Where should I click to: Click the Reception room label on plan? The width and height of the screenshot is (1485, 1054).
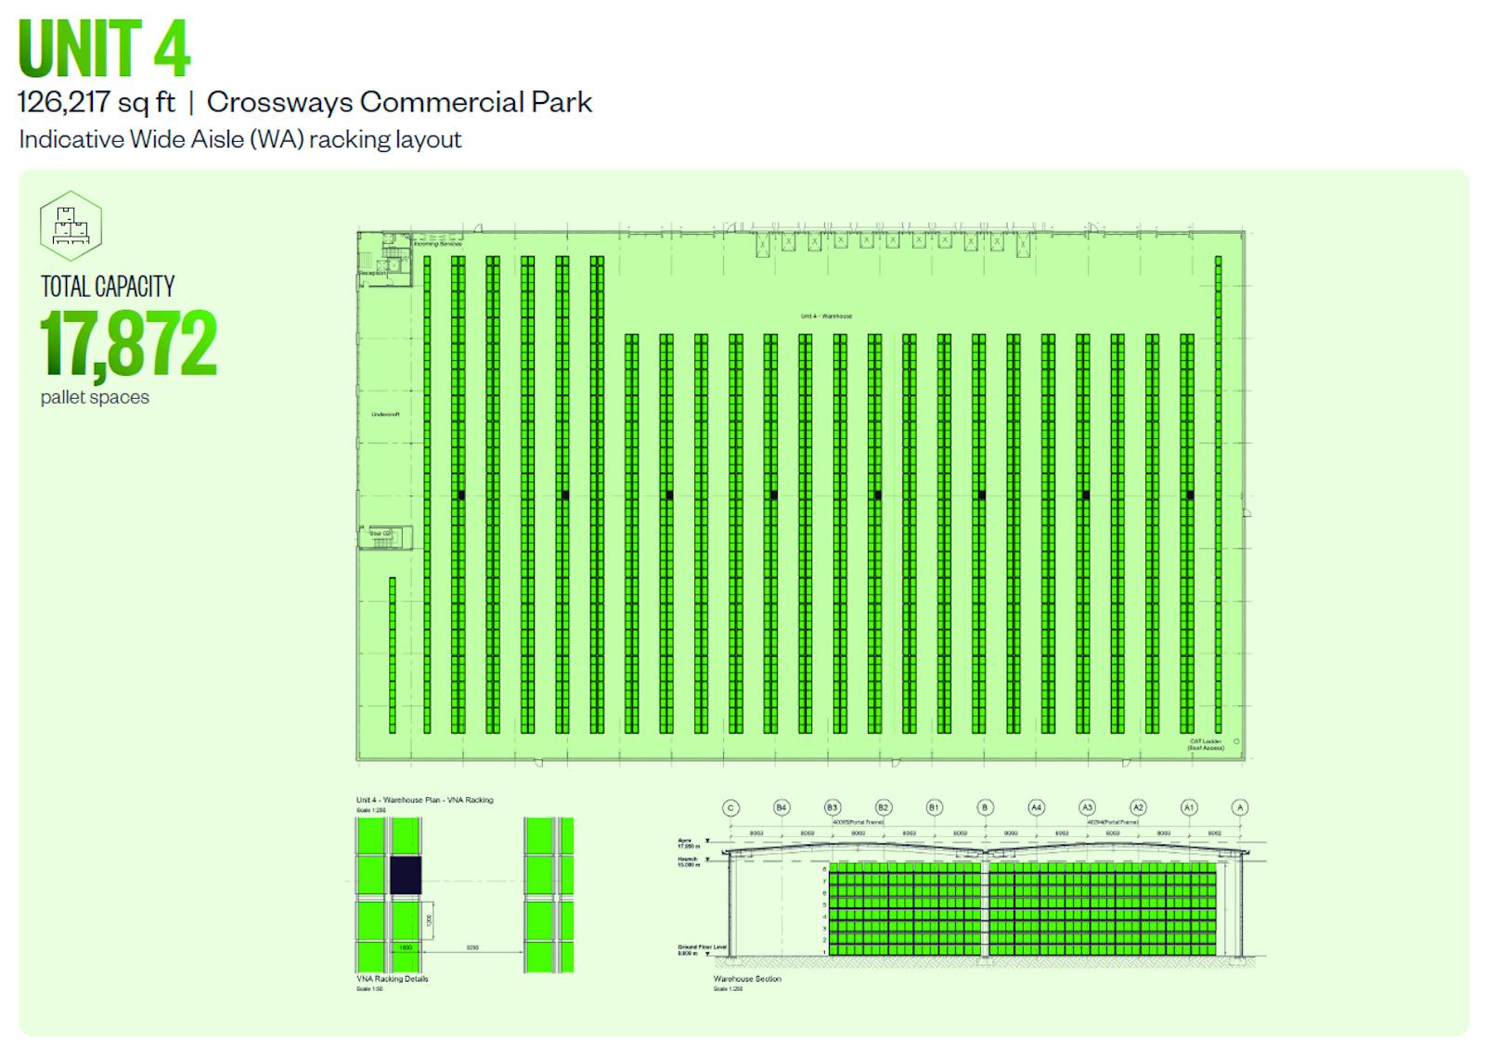[372, 273]
